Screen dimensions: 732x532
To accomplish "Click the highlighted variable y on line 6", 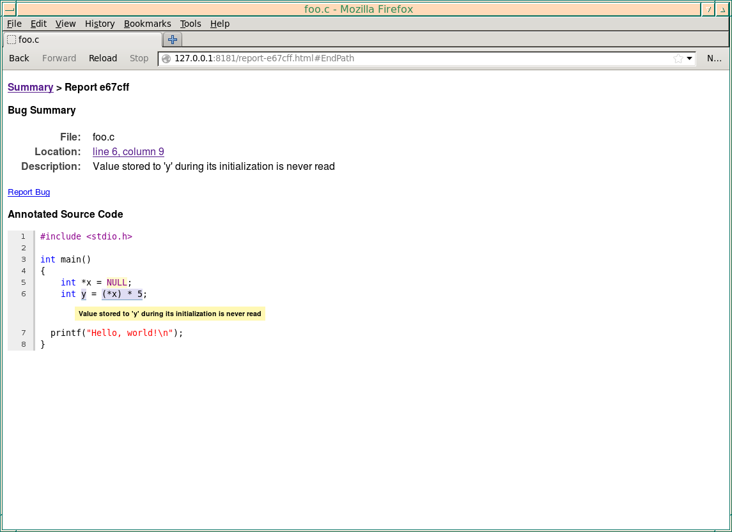I will pos(84,294).
